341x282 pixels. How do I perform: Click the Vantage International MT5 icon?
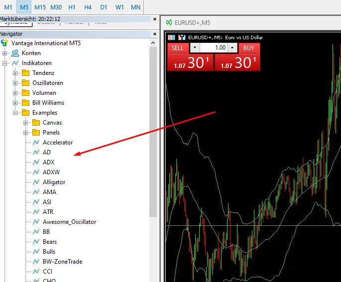click(x=5, y=43)
